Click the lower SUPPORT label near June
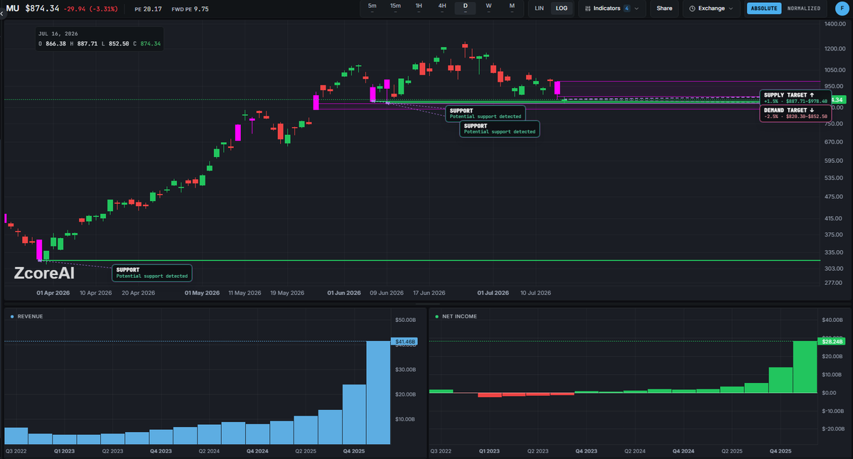The height and width of the screenshot is (459, 853). 500,129
